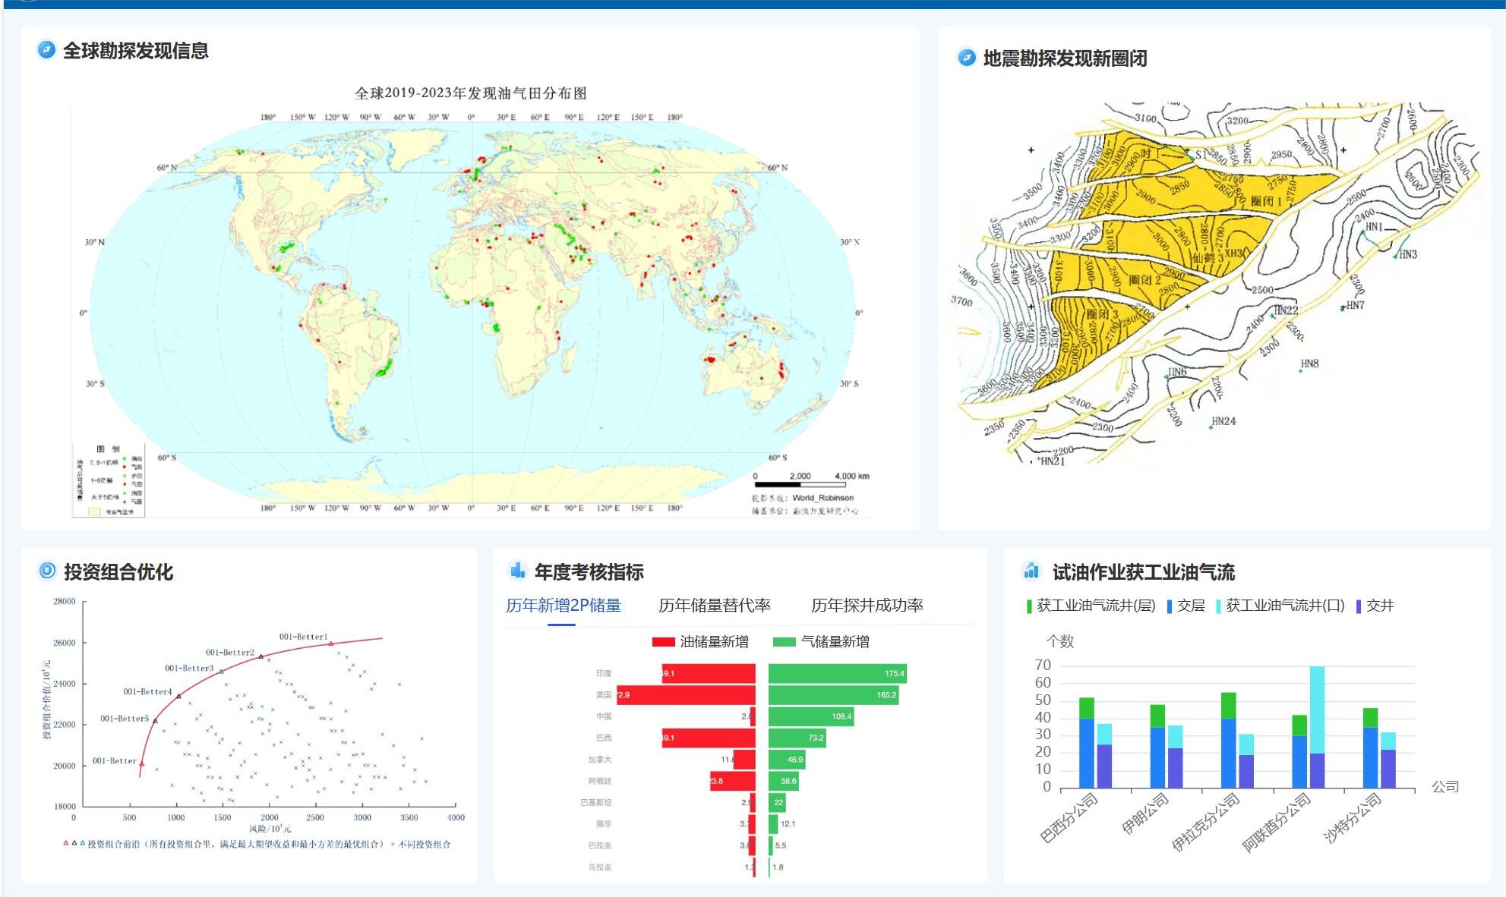Image resolution: width=1506 pixels, height=897 pixels.
Task: Click the compass icon beside 全球勘探发现信息
Action: click(46, 50)
